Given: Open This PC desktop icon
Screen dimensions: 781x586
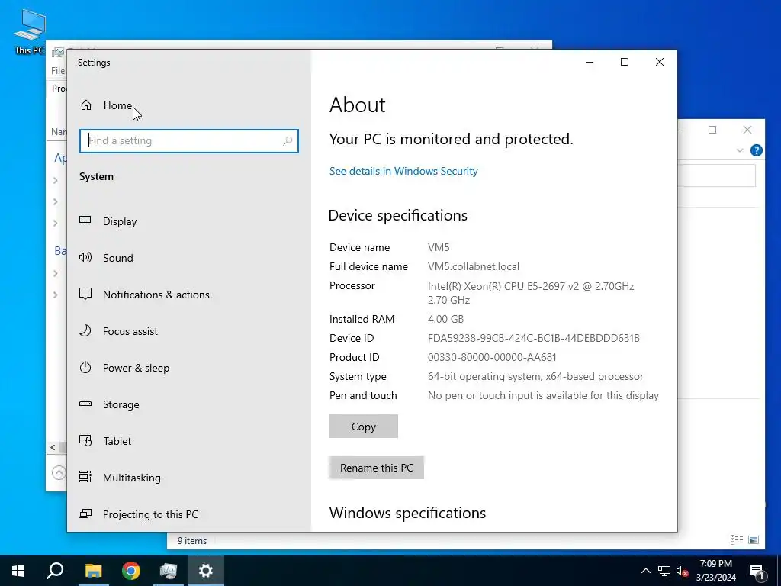Looking at the screenshot, I should coord(30,32).
